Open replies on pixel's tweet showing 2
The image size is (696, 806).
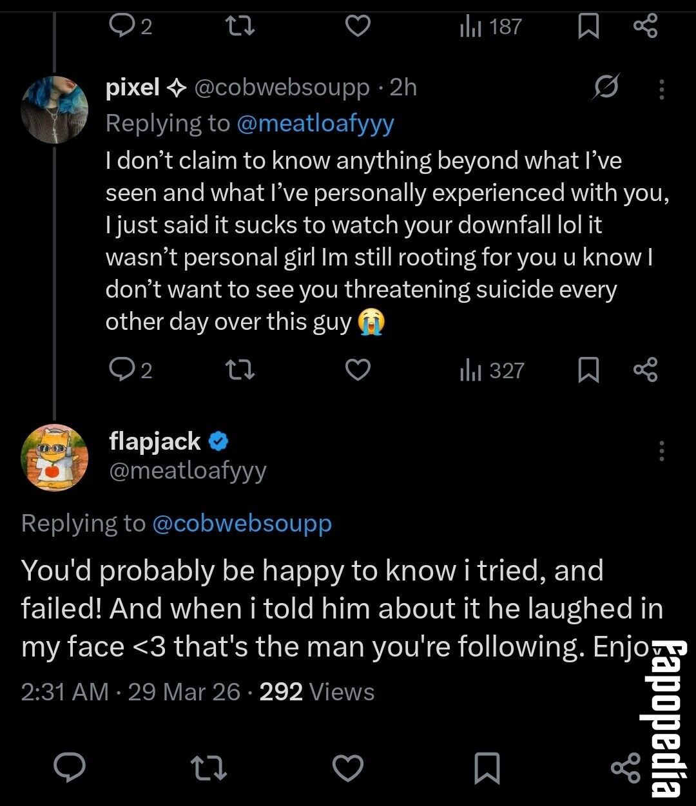coord(131,370)
